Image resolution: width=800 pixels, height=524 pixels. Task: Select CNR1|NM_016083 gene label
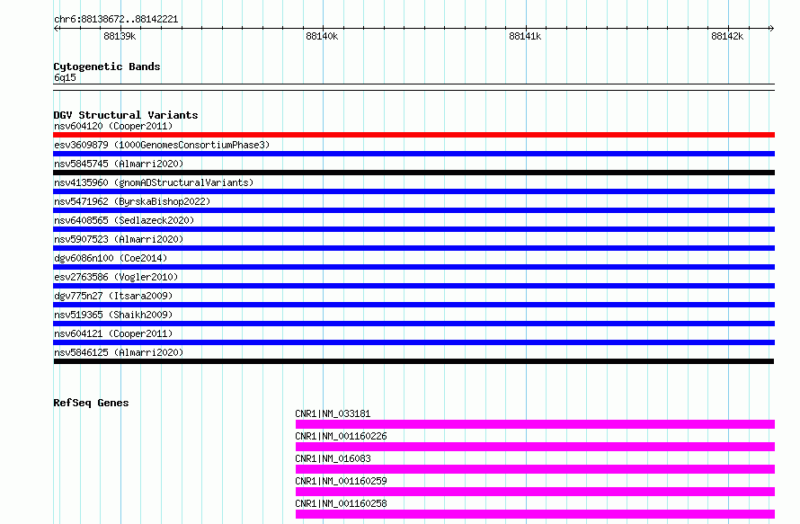point(333,458)
